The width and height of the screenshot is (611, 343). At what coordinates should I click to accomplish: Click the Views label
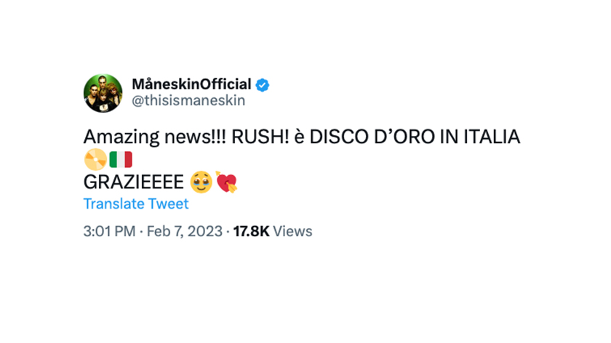point(292,231)
